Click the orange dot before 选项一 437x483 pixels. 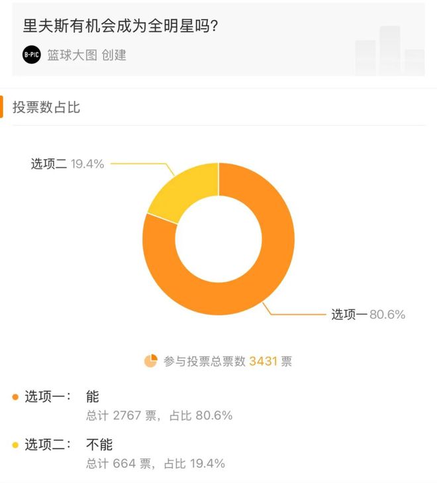tap(15, 397)
